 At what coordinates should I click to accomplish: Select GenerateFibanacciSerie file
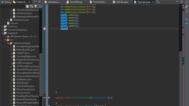click(28, 69)
